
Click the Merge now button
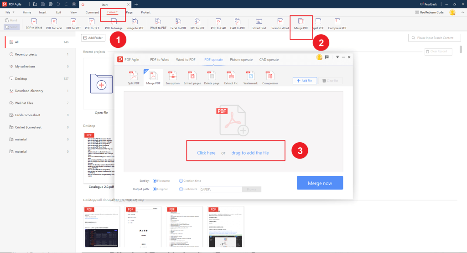pyautogui.click(x=320, y=183)
